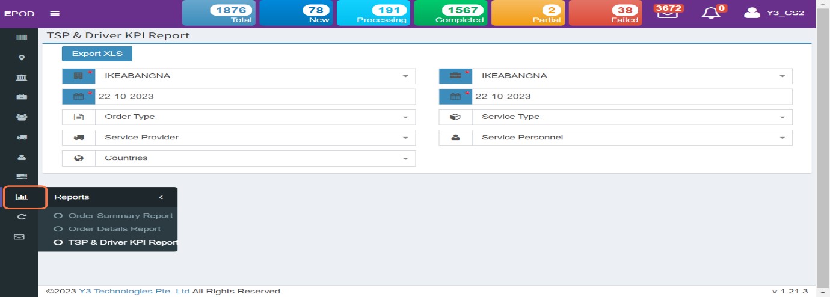This screenshot has width=830, height=297.
Task: Click the document icon beside Order Type
Action: [79, 117]
